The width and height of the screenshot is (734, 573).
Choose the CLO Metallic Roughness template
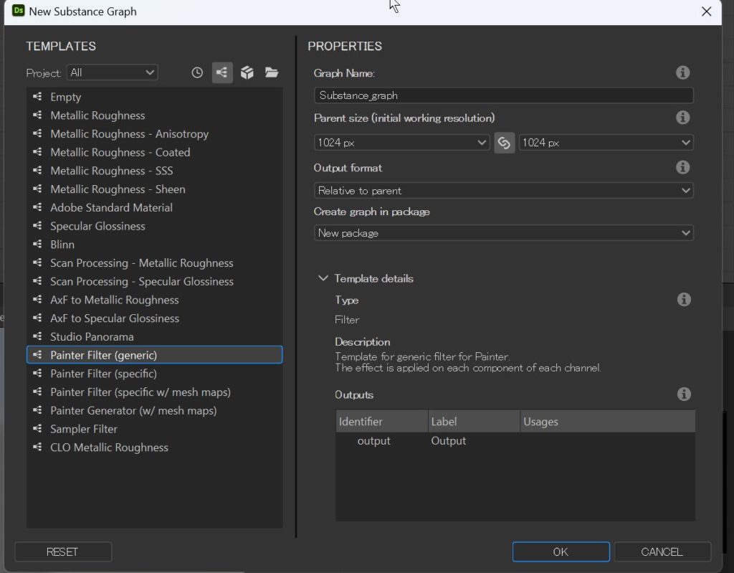(x=109, y=447)
